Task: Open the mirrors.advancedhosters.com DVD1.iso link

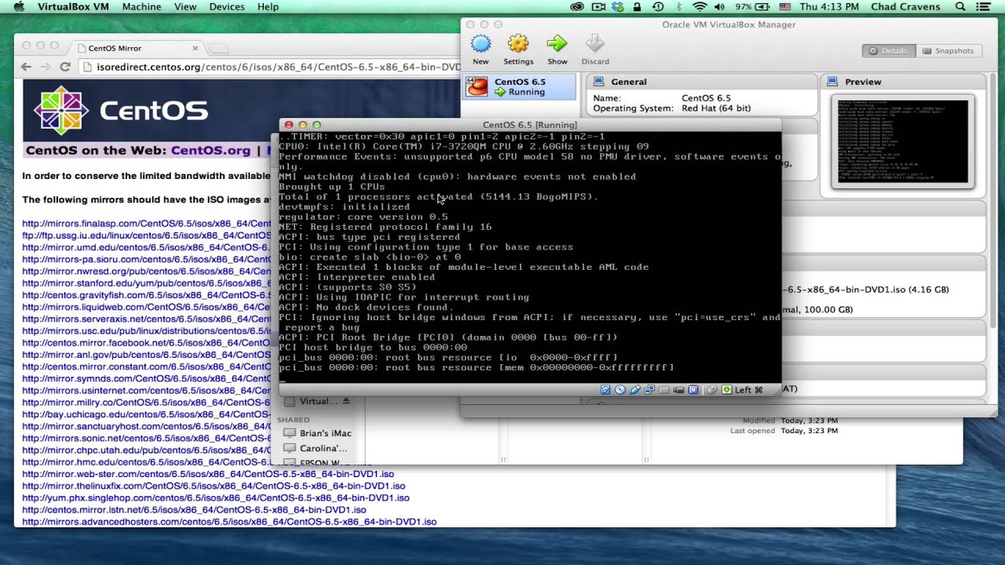Action: 229,521
